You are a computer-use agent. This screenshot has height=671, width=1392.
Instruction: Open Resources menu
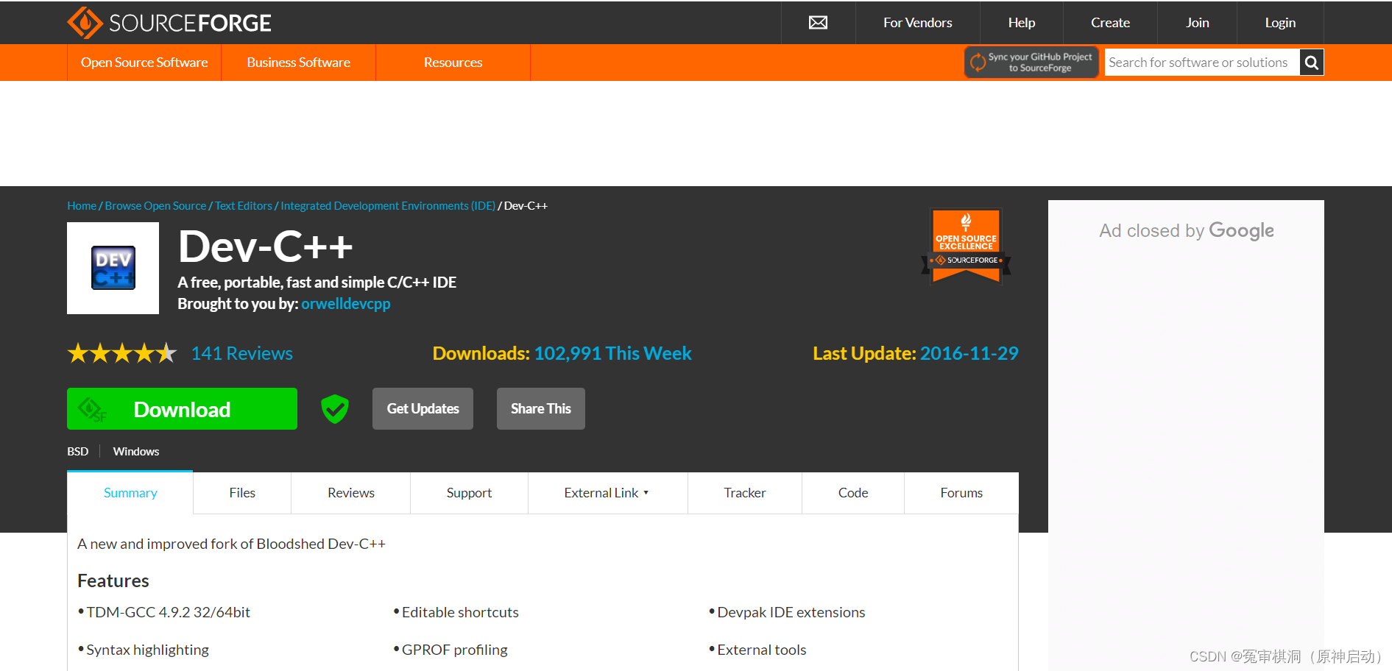[453, 63]
